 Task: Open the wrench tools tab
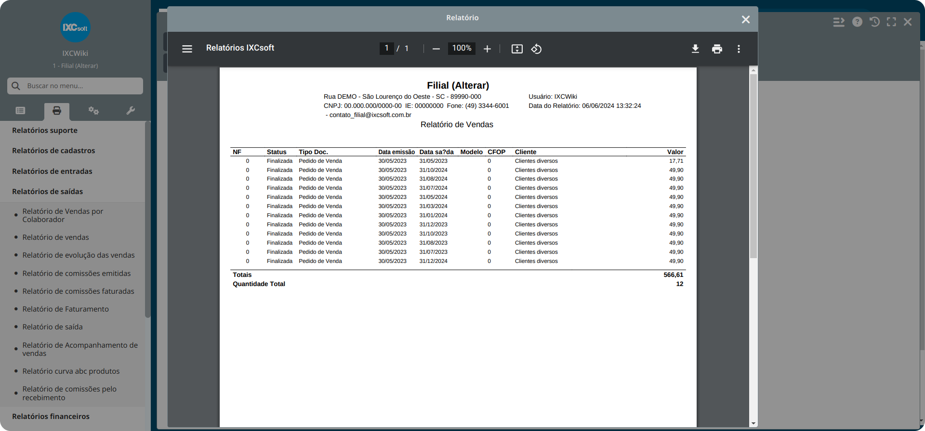131,111
